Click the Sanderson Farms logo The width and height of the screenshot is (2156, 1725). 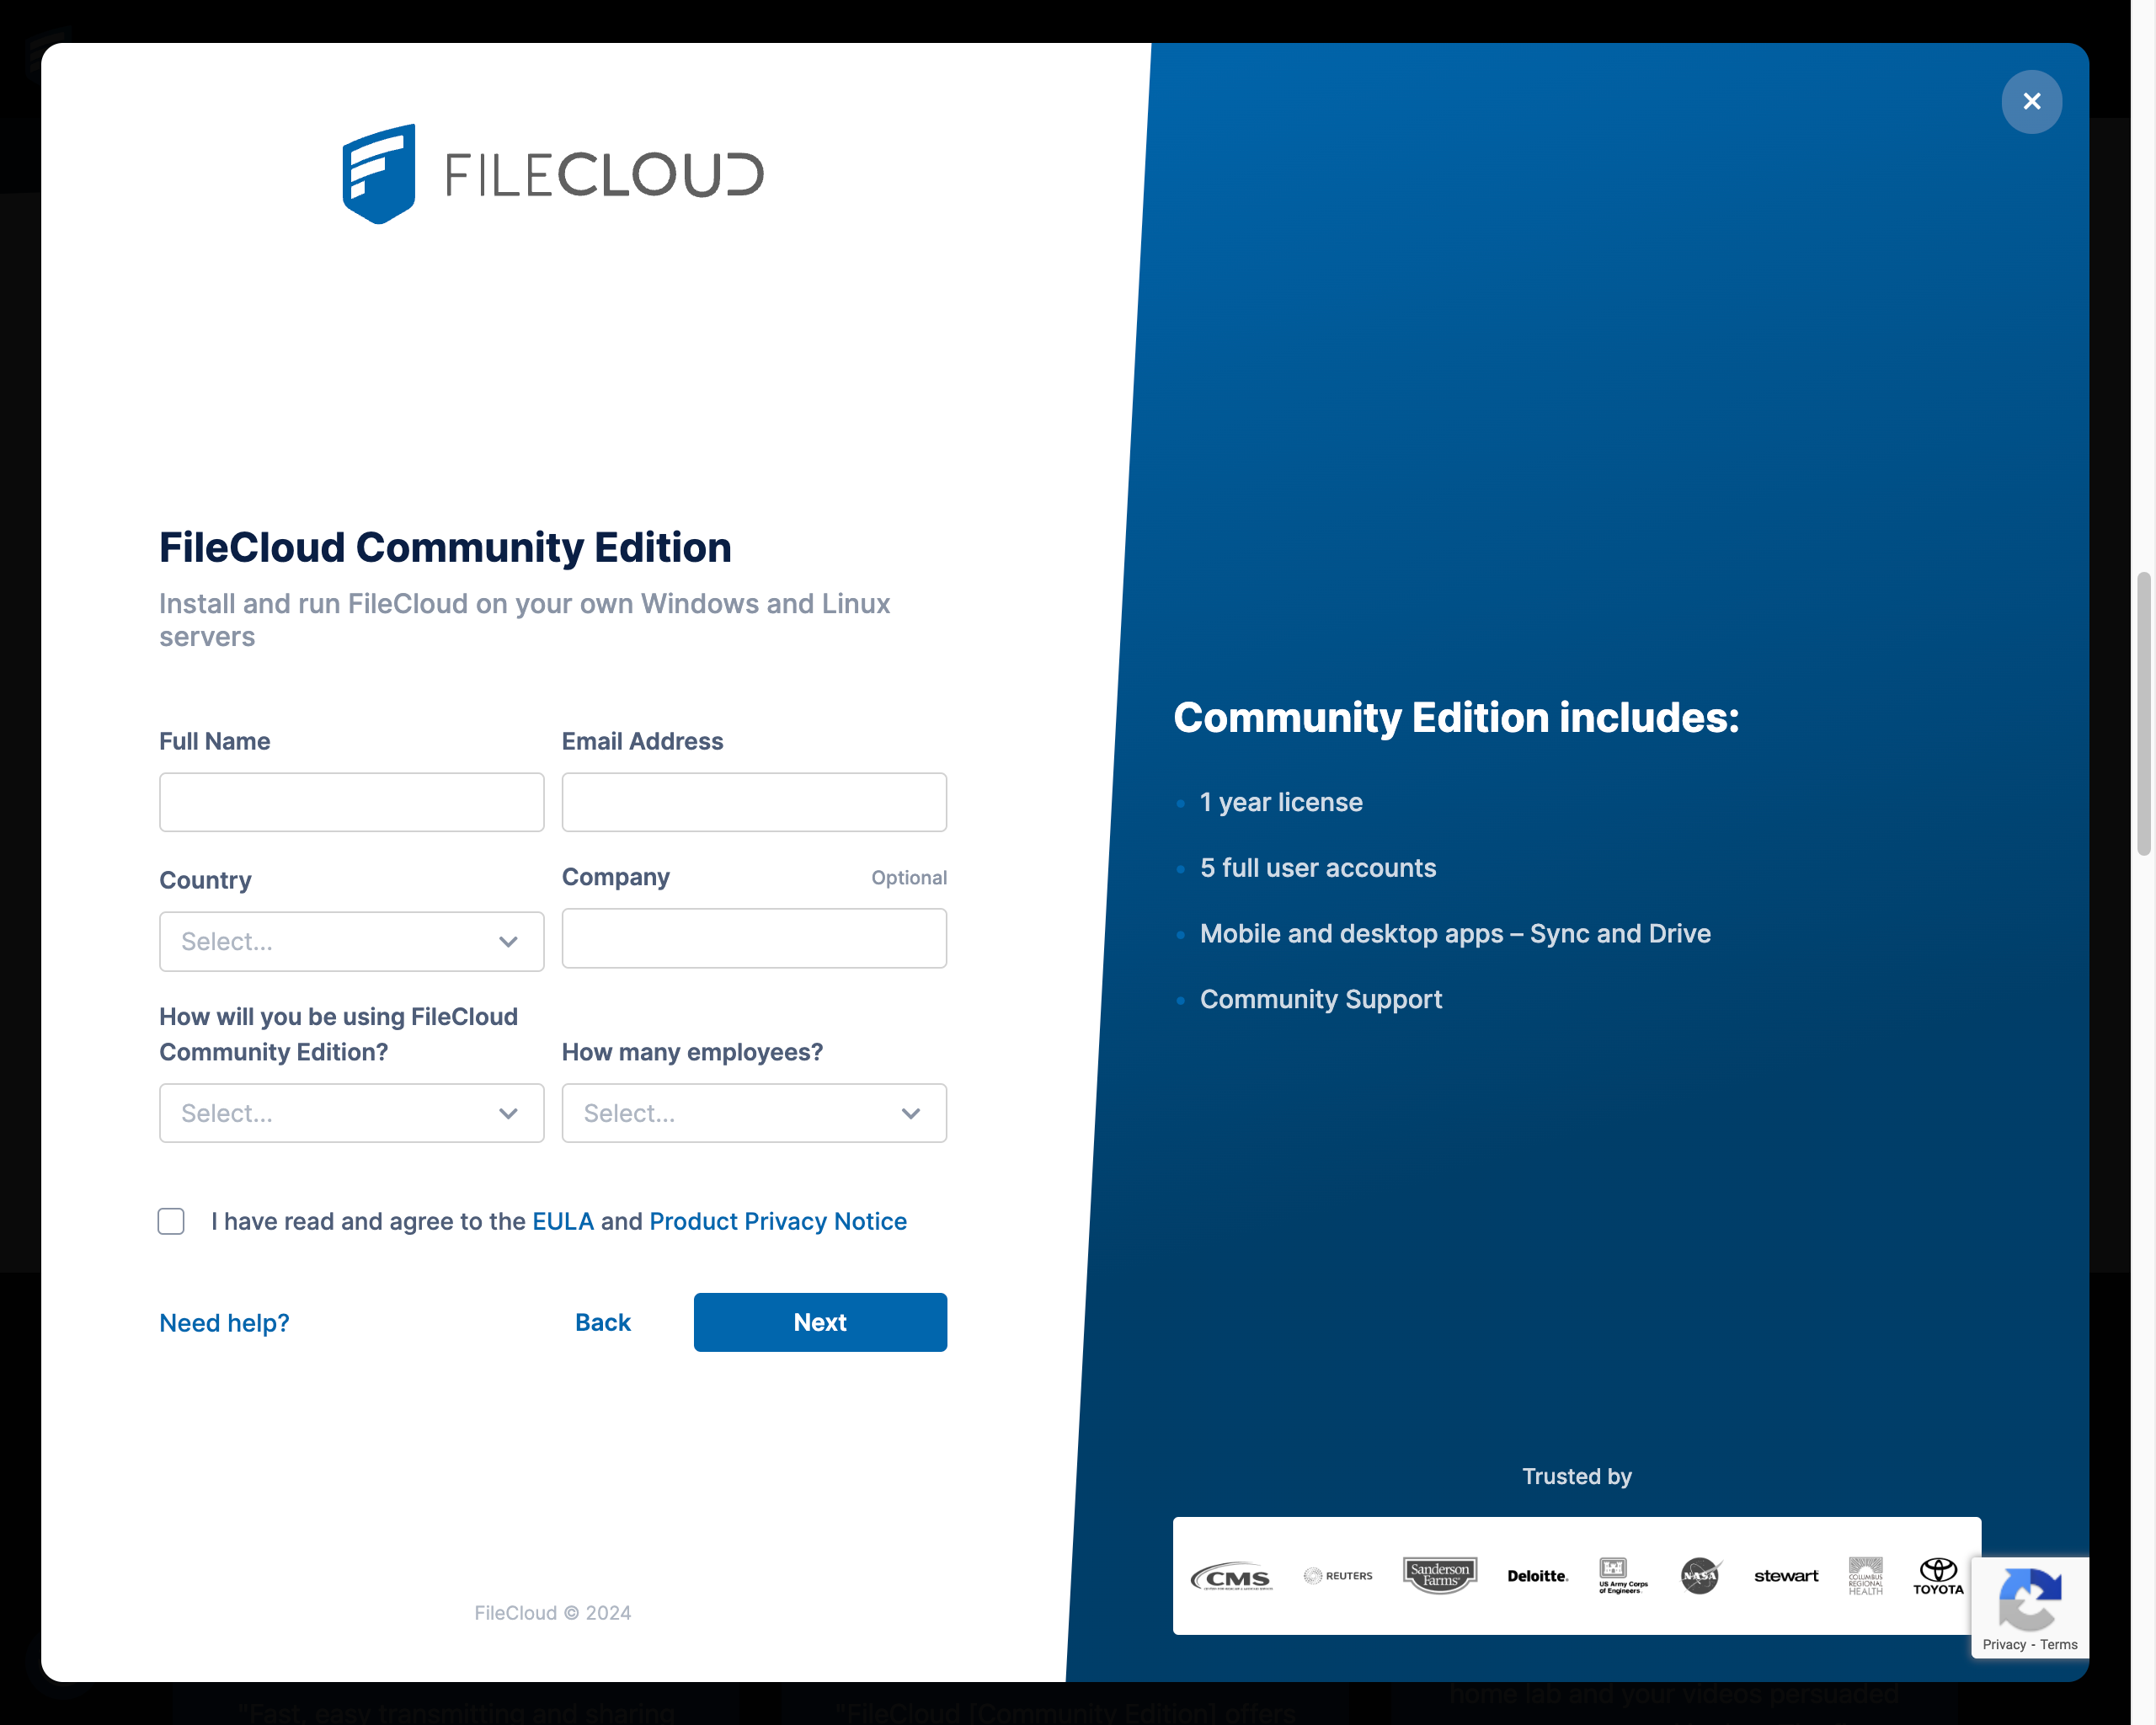[1439, 1575]
